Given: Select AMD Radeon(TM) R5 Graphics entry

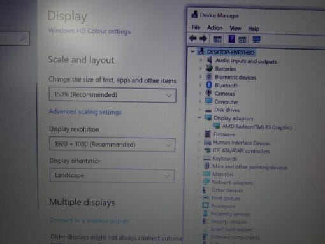Looking at the screenshot, I should 257,127.
